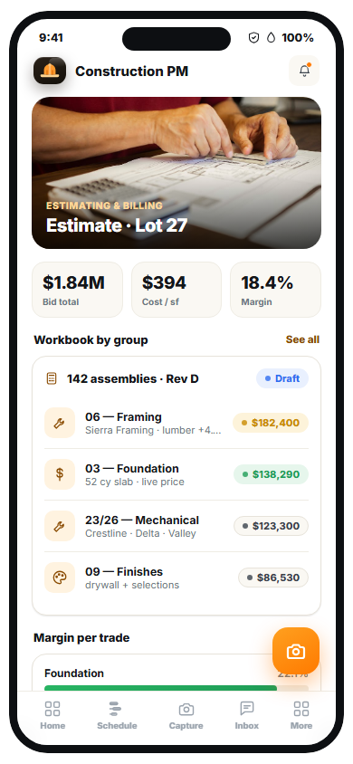Tap the droplet icon in status bar

coord(272,37)
